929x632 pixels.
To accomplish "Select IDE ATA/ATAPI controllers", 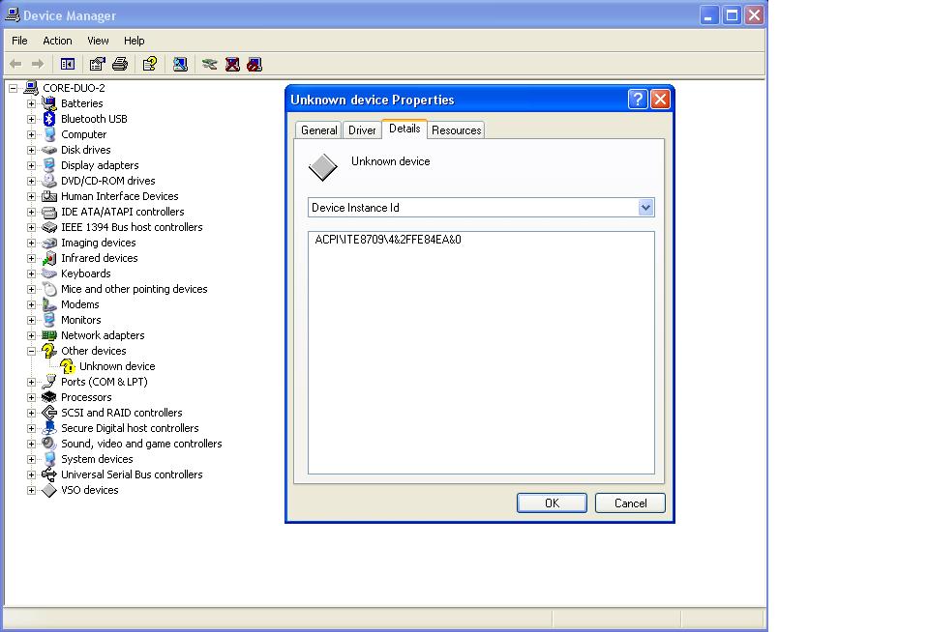I will pyautogui.click(x=123, y=212).
